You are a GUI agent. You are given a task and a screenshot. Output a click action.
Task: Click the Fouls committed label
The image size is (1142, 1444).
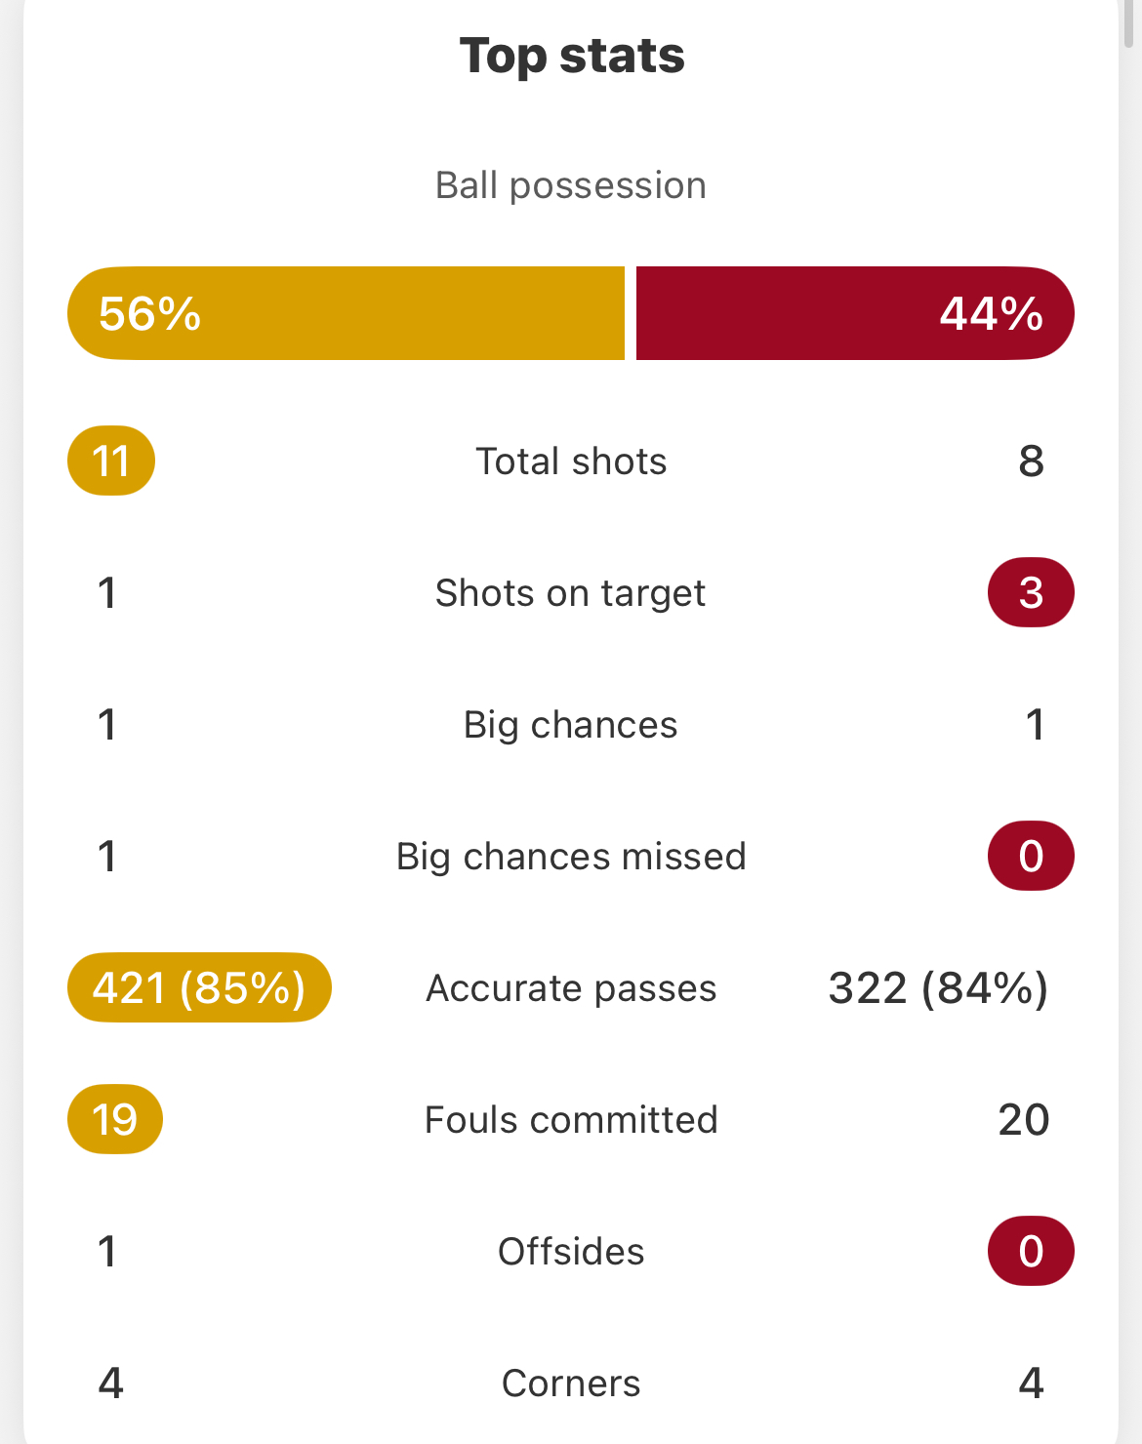[571, 1120]
